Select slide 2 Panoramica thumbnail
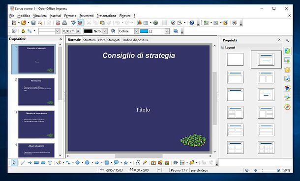The image size is (300, 181). click(36, 92)
